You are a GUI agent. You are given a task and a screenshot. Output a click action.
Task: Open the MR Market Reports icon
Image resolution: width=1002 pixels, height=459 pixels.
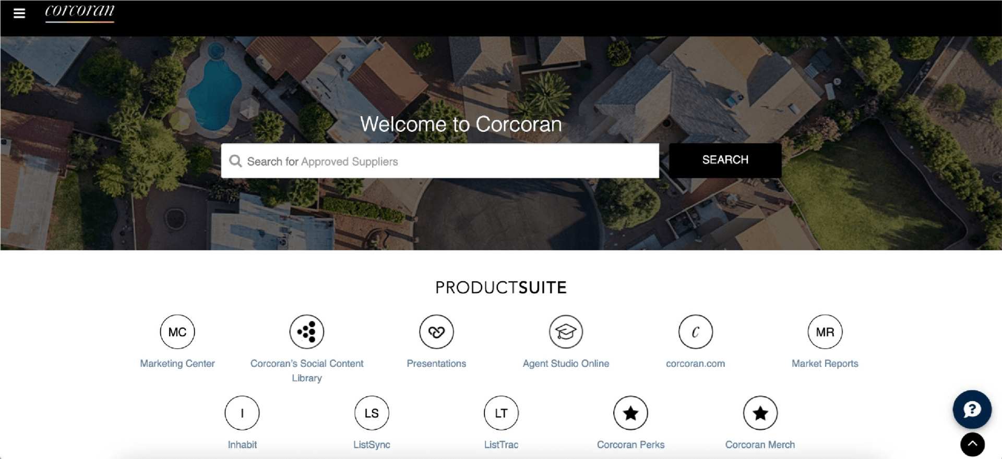point(825,332)
